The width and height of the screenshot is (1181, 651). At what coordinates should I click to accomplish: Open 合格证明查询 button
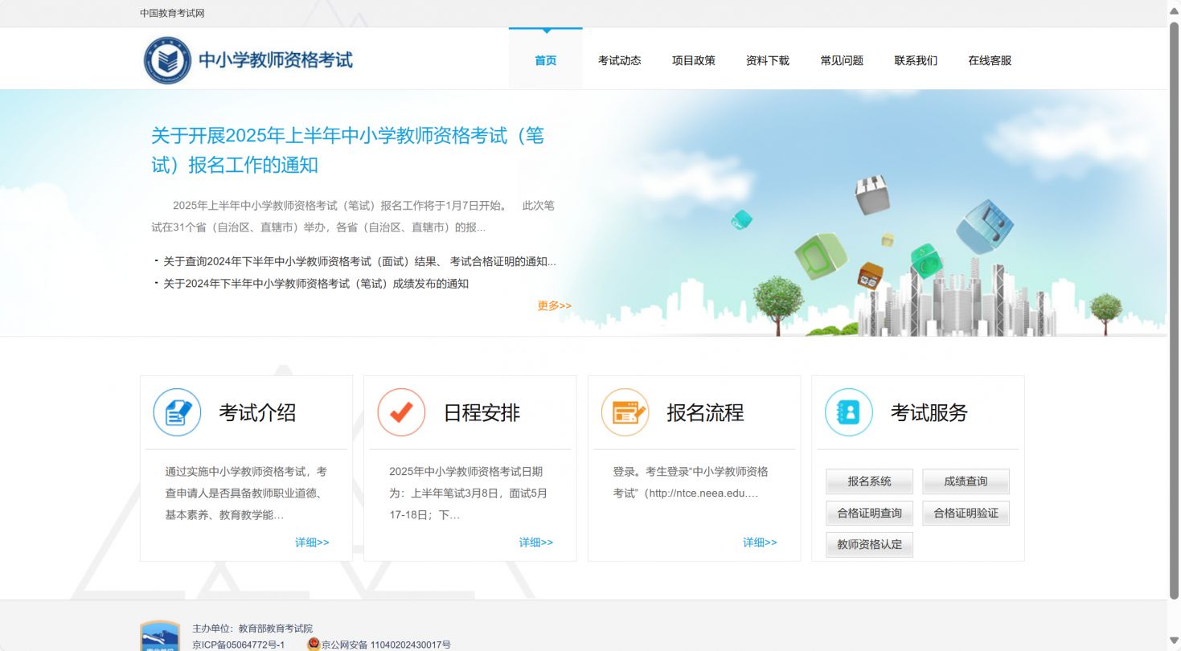tap(870, 513)
